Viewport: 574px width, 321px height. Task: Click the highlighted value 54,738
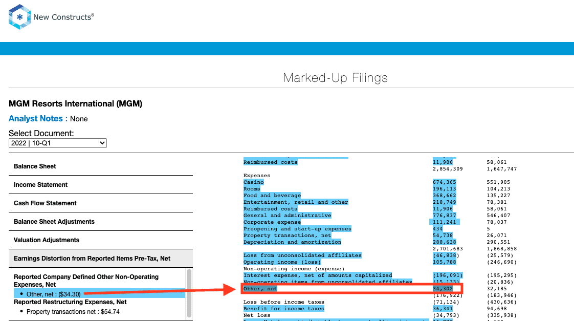pyautogui.click(x=443, y=236)
